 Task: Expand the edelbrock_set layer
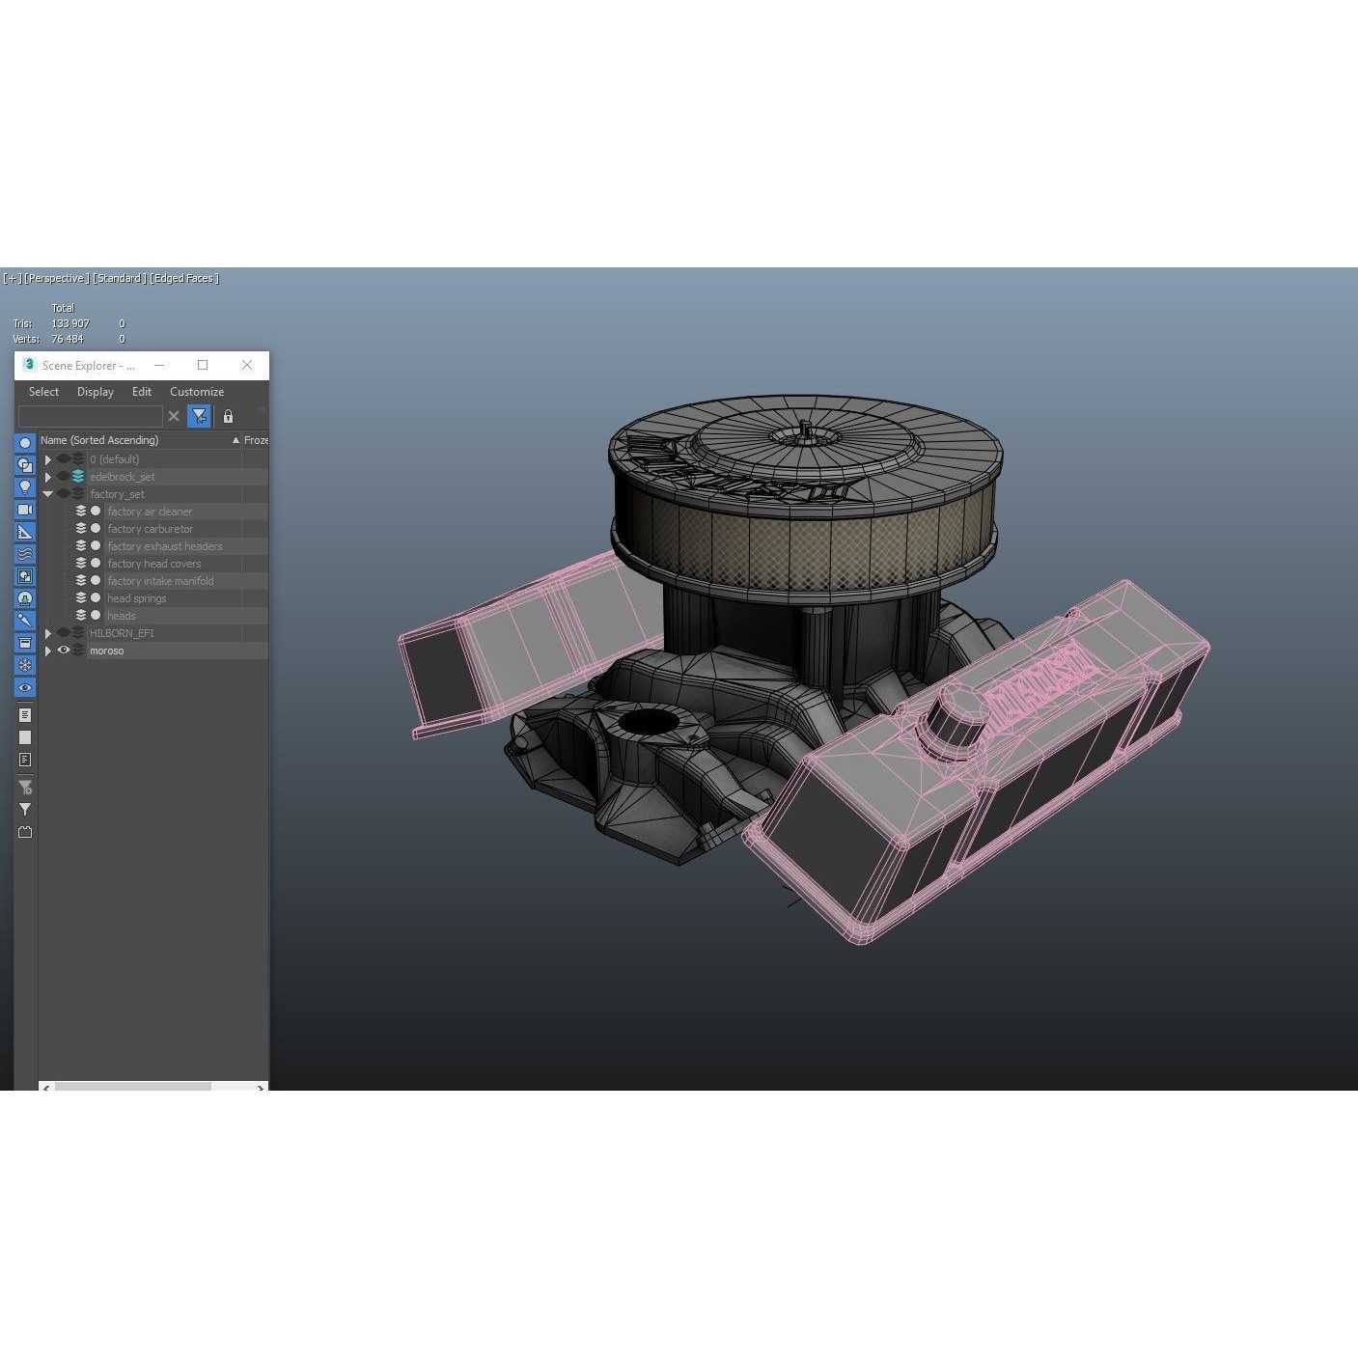[48, 476]
